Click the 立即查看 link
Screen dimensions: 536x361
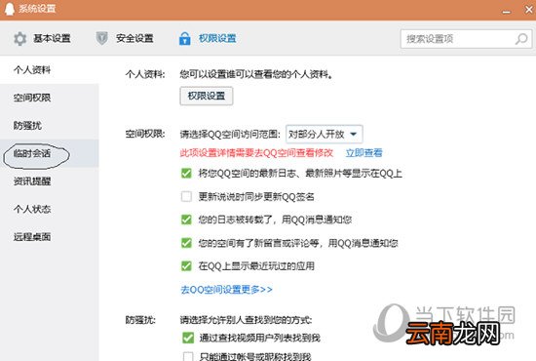[x=364, y=153]
